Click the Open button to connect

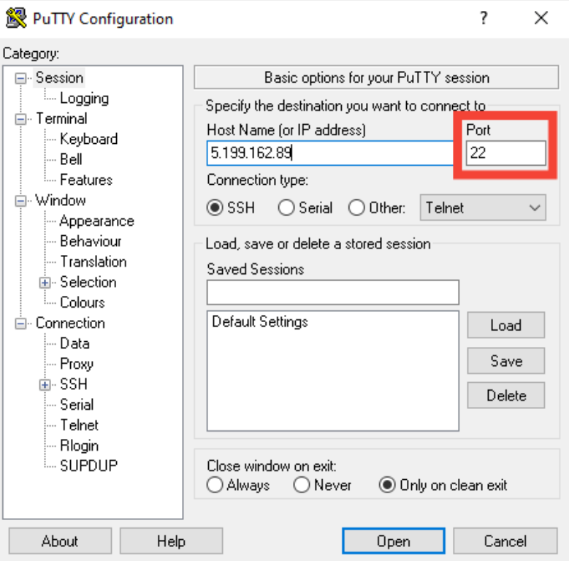pos(393,541)
